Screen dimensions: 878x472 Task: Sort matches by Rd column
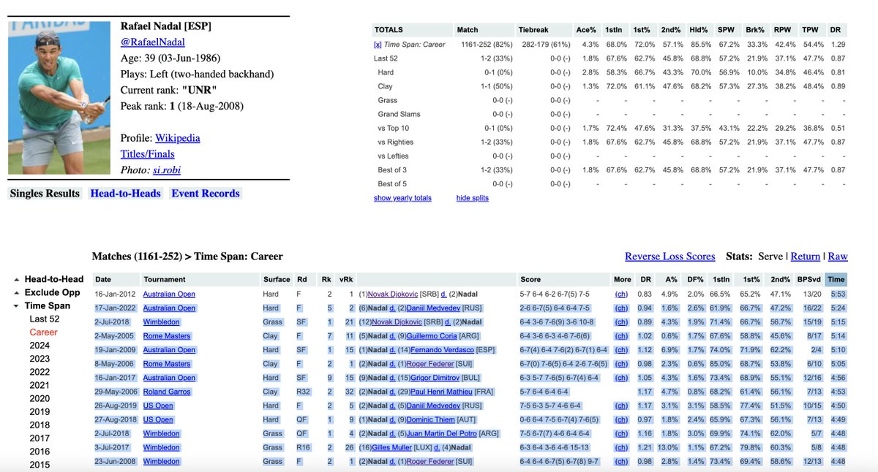pyautogui.click(x=301, y=279)
